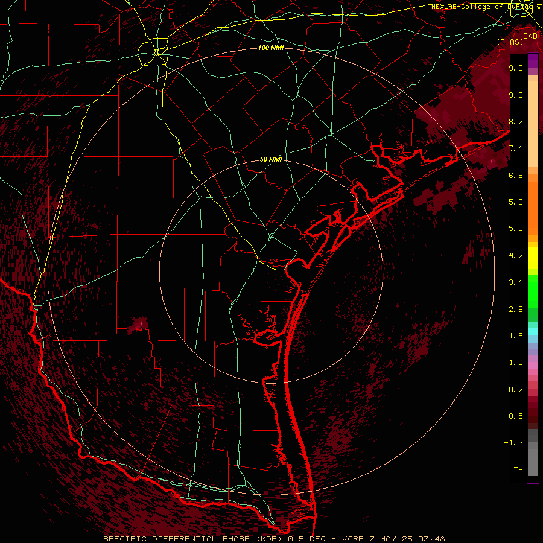Click the 6.6 value on color scale
The width and height of the screenshot is (543, 543).
tap(516, 175)
